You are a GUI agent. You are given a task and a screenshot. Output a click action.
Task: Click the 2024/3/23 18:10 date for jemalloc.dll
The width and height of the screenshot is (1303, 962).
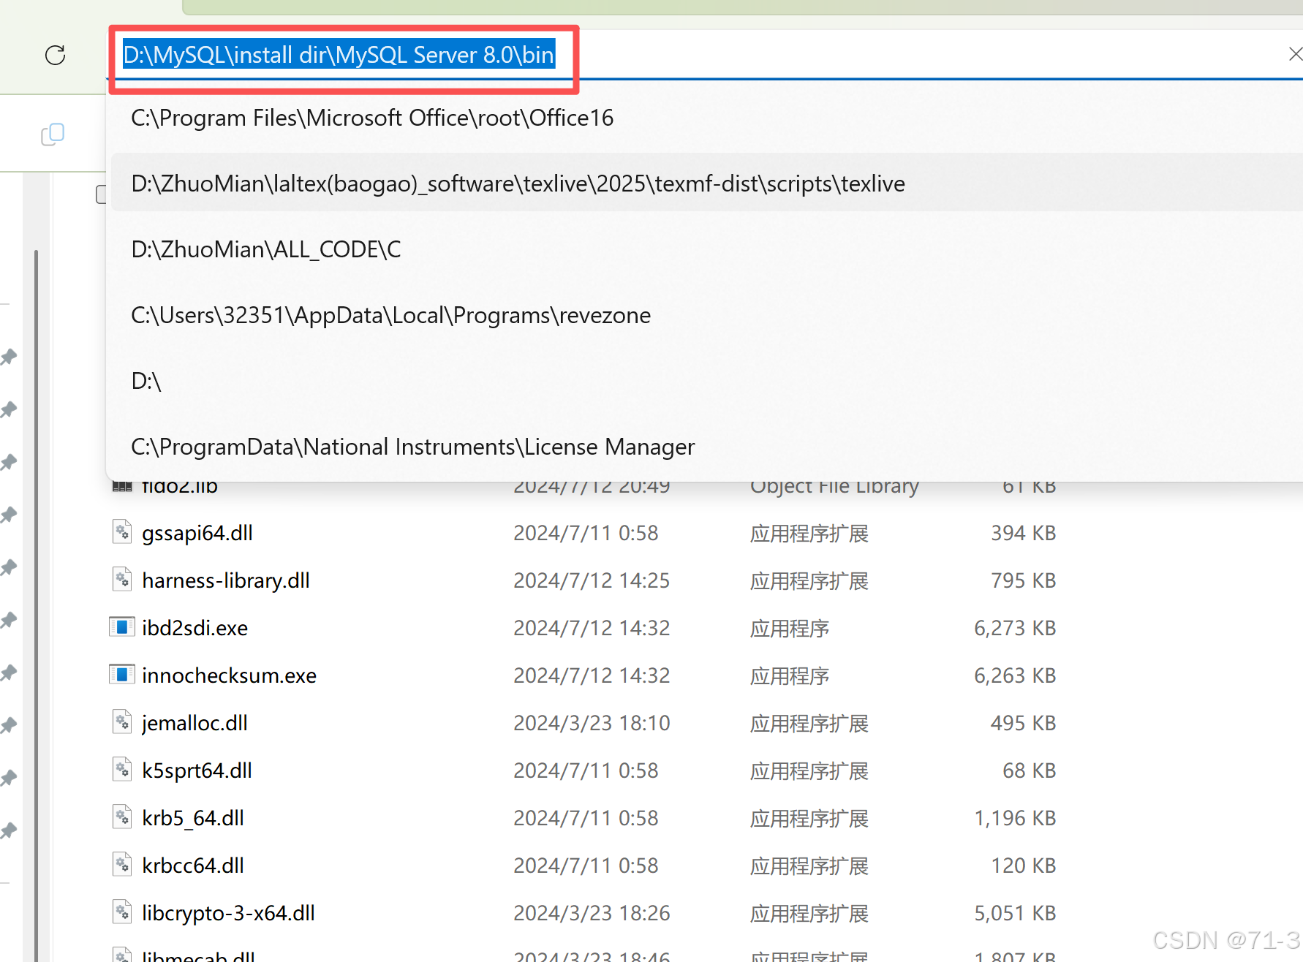click(592, 723)
